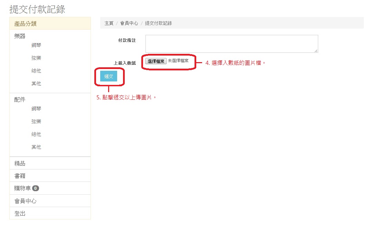Focus the 付款備註 text area
The height and width of the screenshot is (225, 378).
[231, 44]
